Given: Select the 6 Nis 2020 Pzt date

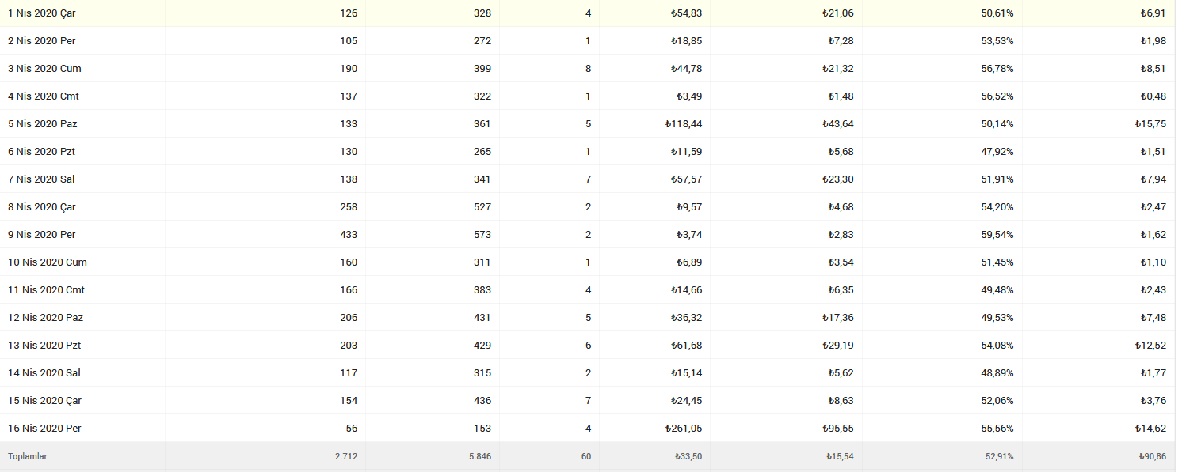Looking at the screenshot, I should click(41, 152).
